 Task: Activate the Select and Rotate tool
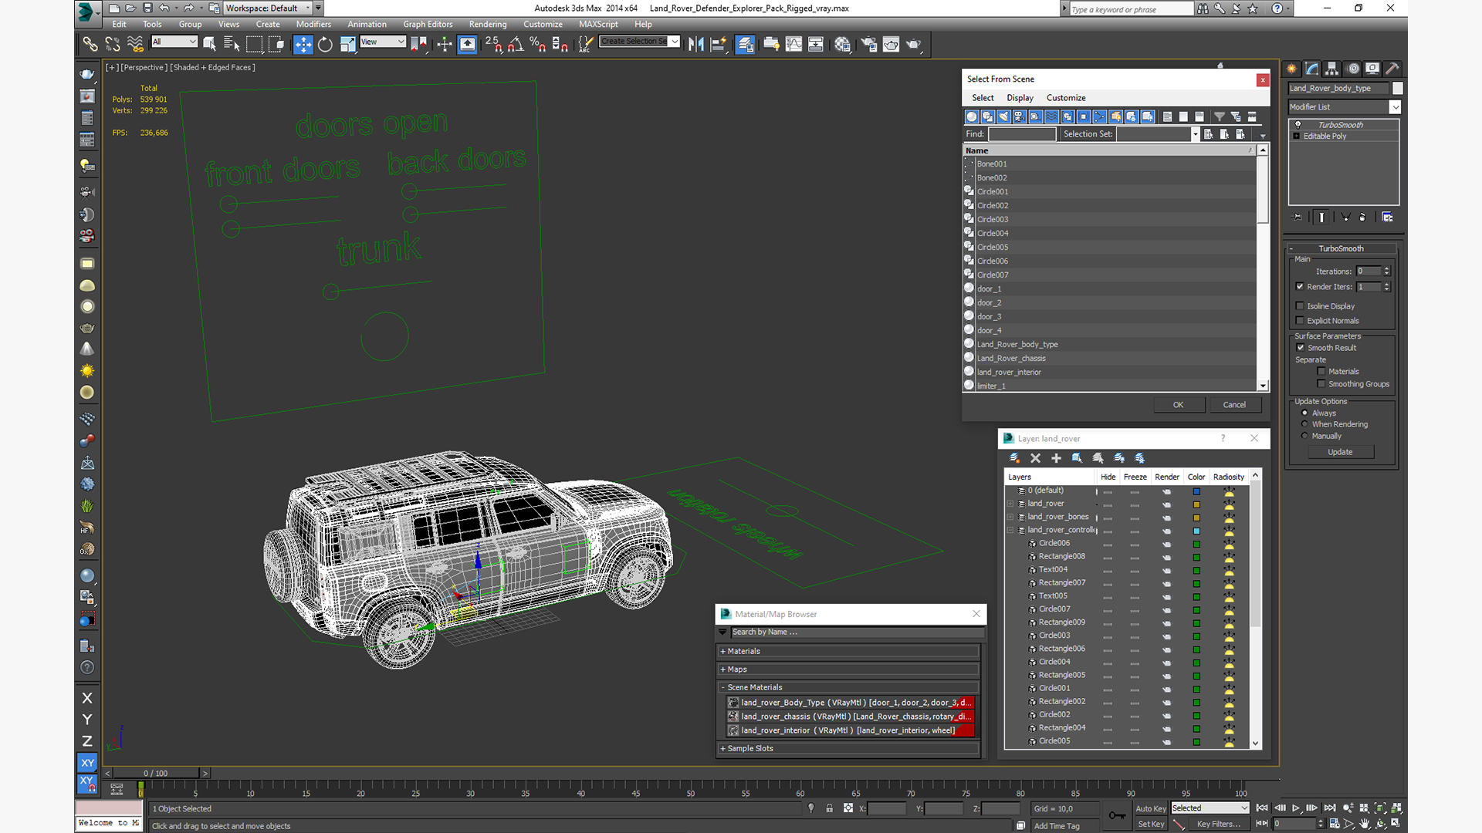(x=325, y=44)
